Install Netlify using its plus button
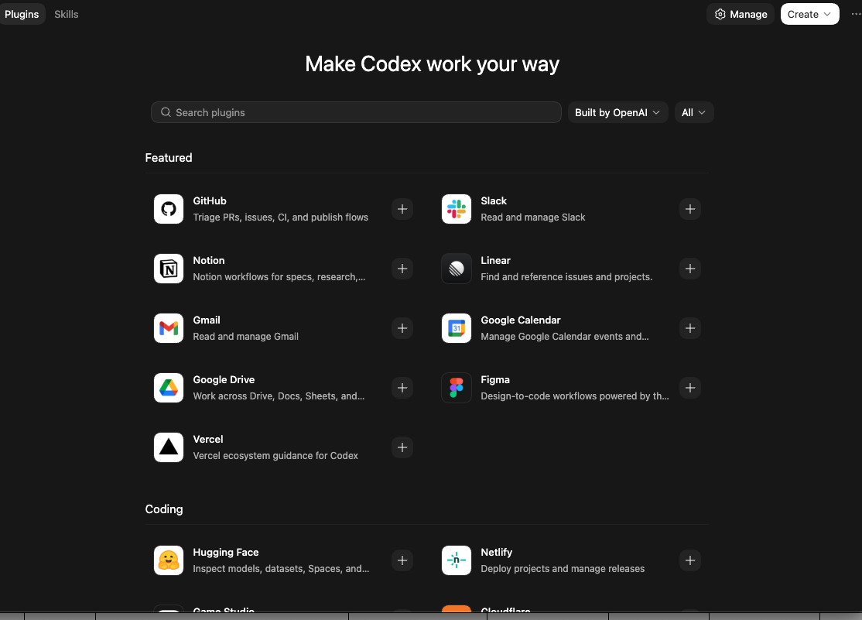Screen dimensions: 862x620 (689, 560)
